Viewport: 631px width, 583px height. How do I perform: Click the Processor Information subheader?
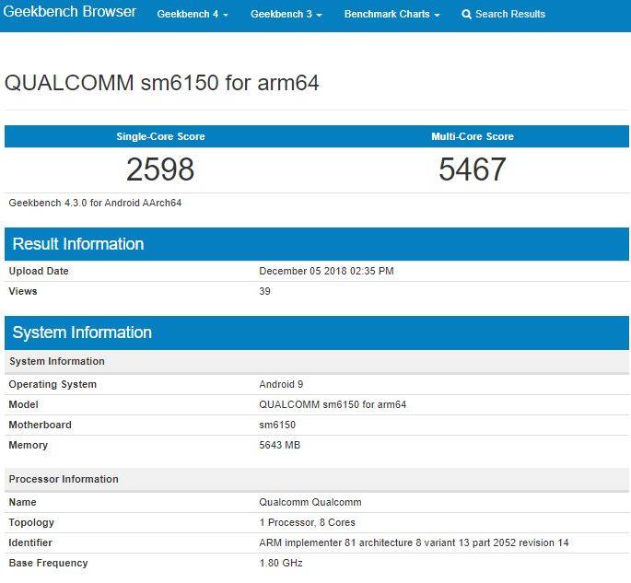point(317,479)
